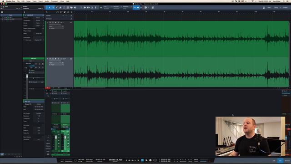
Task: Adjust inspector AG FLIP volume fader
Action: click(27, 77)
